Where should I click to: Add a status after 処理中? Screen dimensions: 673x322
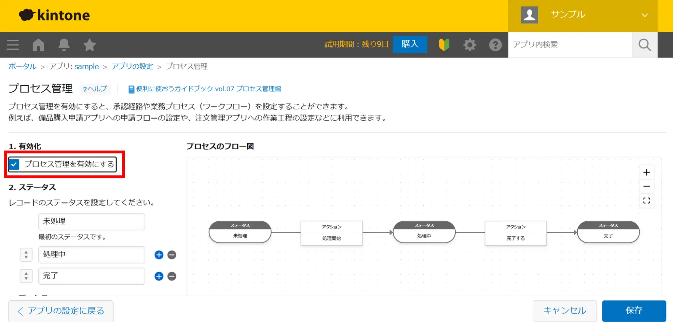pyautogui.click(x=159, y=255)
